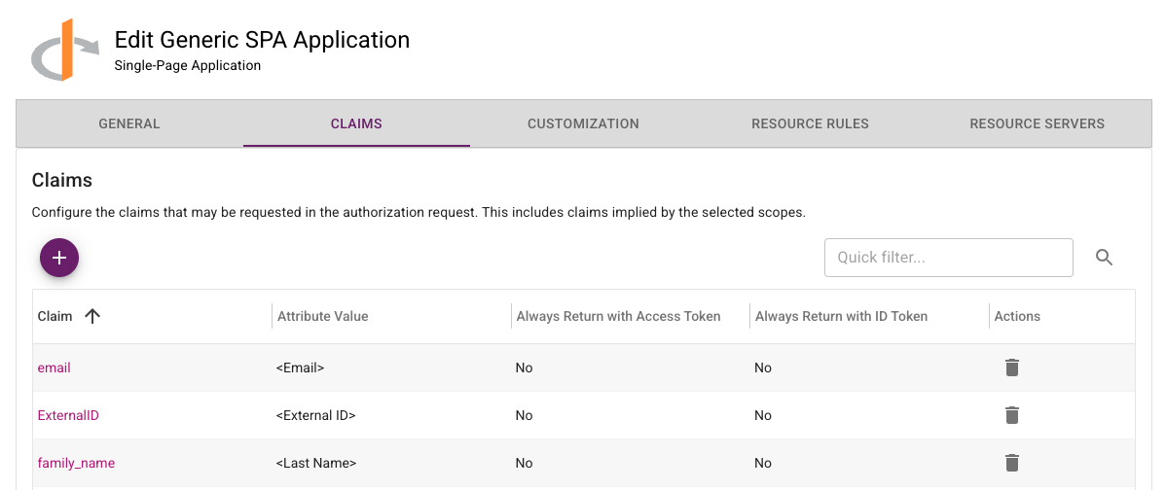This screenshot has height=490, width=1166.
Task: Click email row ID Token No value
Action: [763, 367]
